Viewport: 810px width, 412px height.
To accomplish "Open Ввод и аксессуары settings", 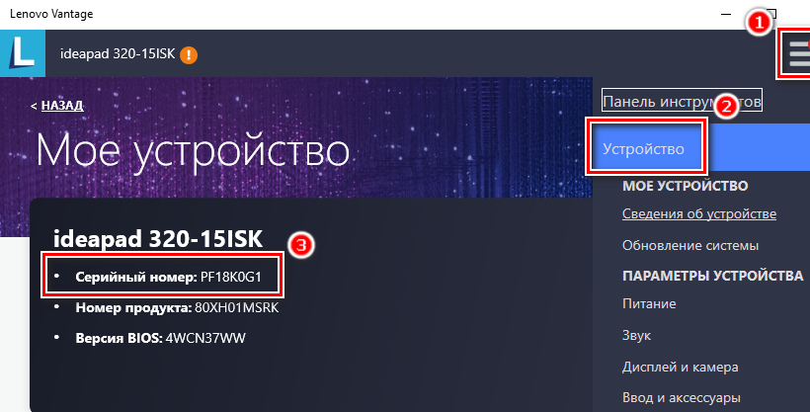I will click(682, 397).
